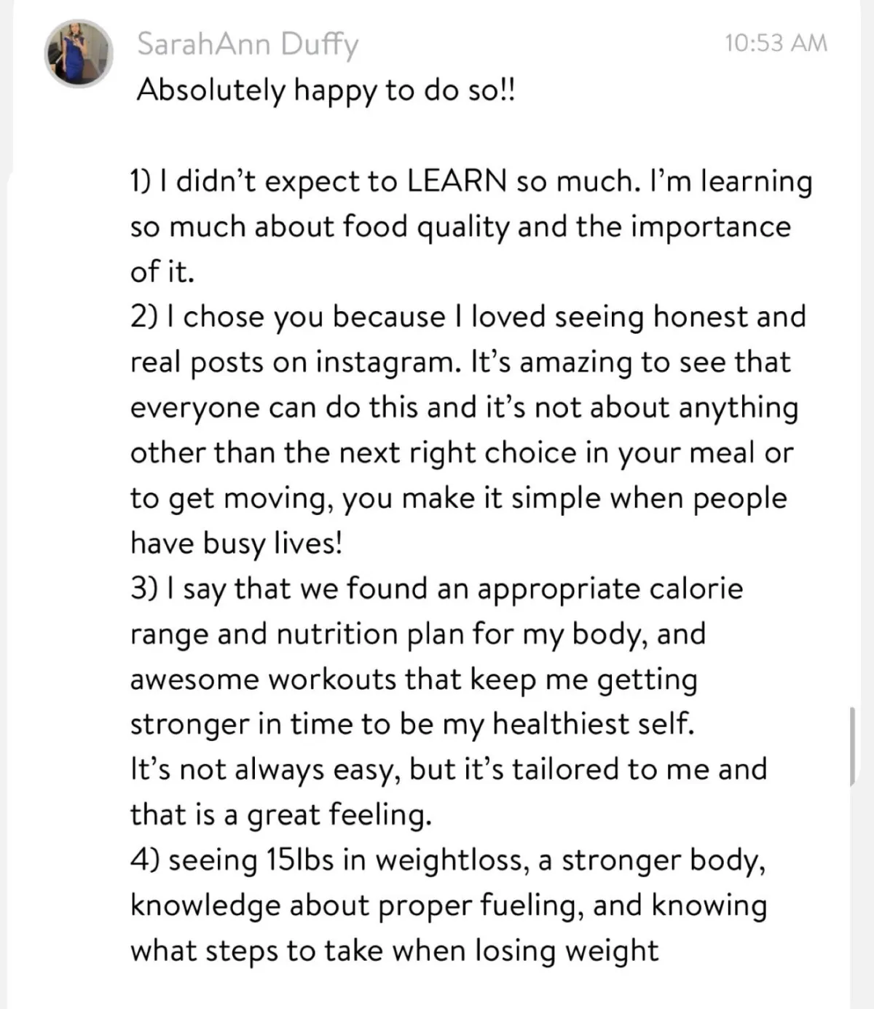Viewport: 874px width, 1009px height.
Task: Click the vertical scrollbar thumb at right edge
Action: pos(851,745)
